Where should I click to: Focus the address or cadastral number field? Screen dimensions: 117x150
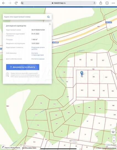pyautogui.click(x=25, y=17)
